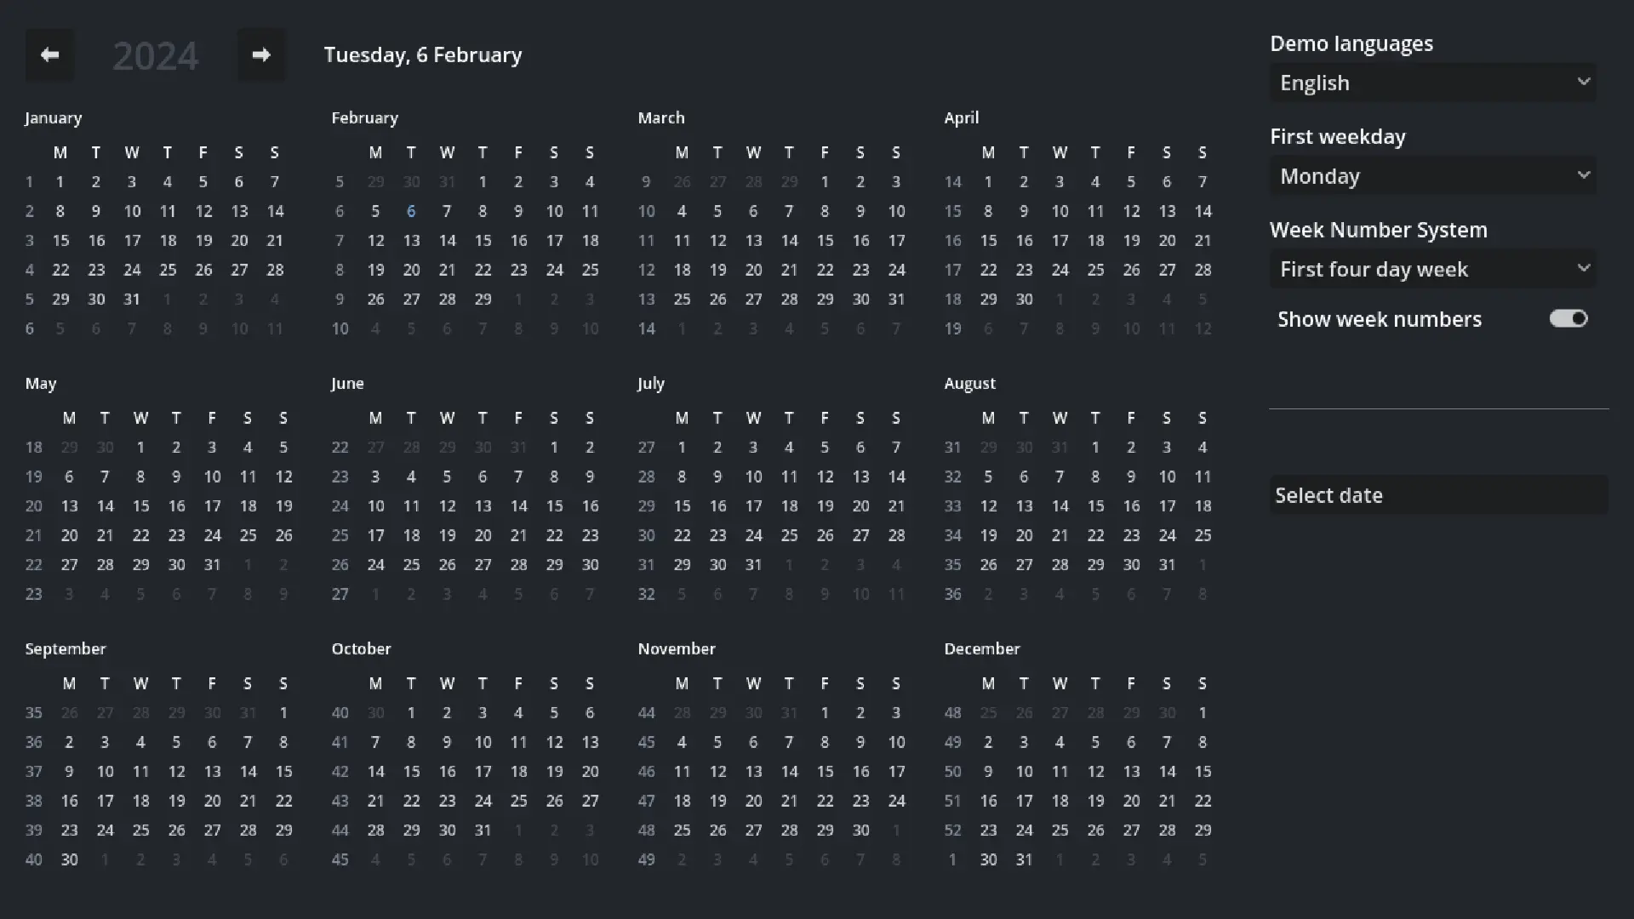1634x919 pixels.
Task: Click week number 27 in June
Action: tap(340, 594)
